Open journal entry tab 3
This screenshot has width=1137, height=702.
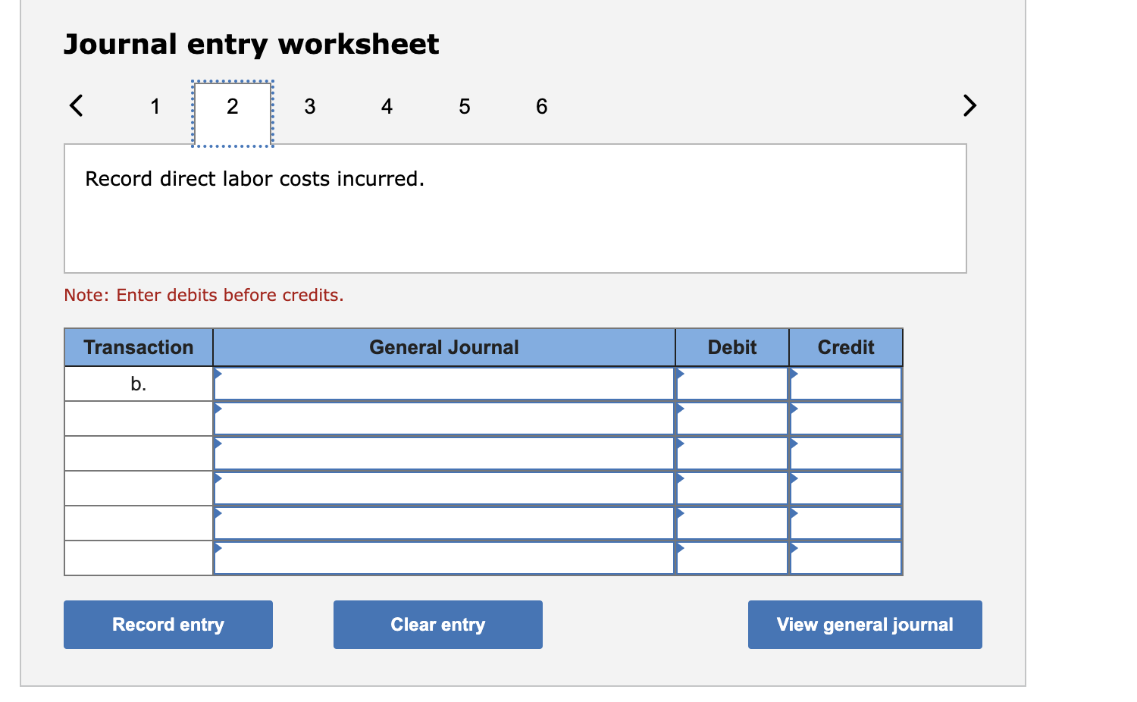(310, 106)
